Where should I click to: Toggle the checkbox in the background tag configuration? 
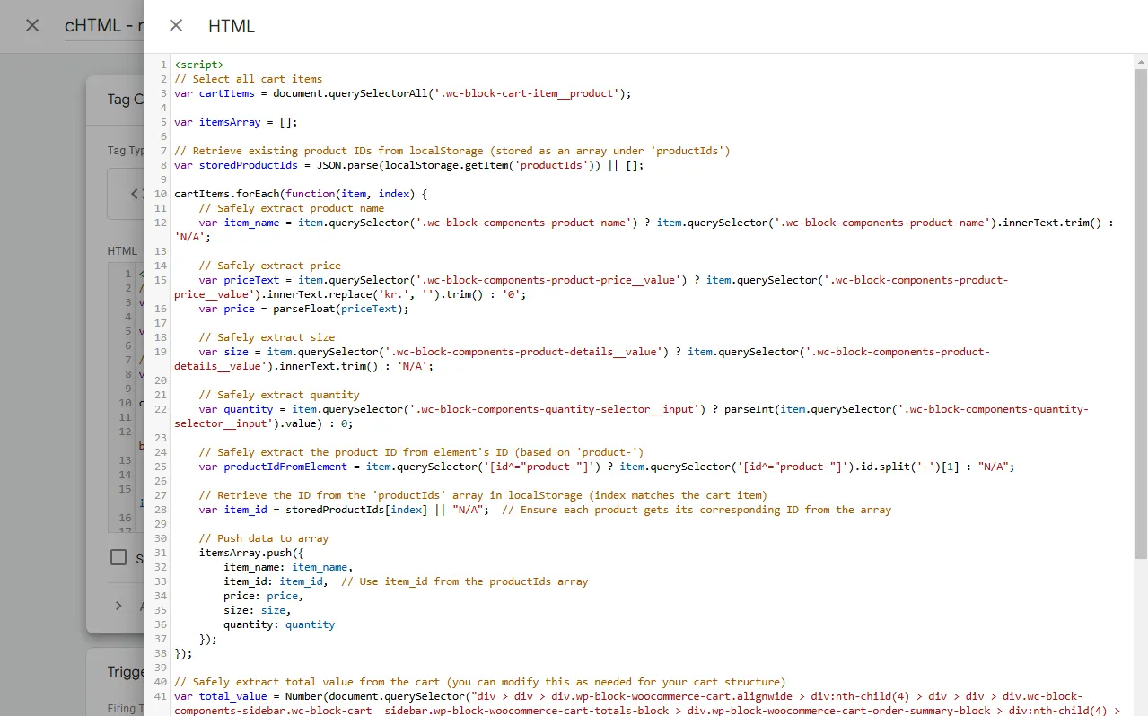tap(118, 557)
